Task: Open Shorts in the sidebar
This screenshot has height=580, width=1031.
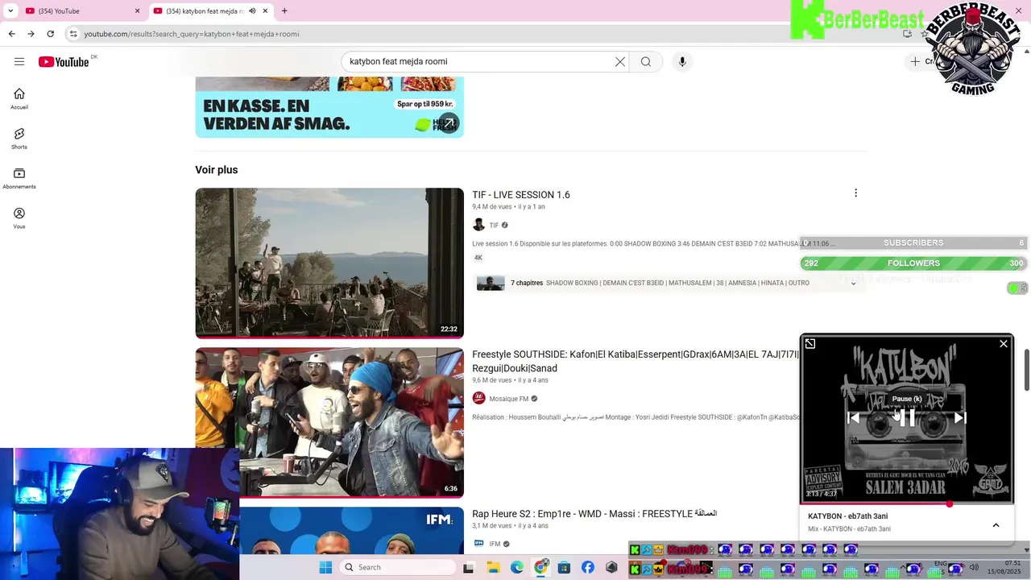Action: click(x=19, y=139)
